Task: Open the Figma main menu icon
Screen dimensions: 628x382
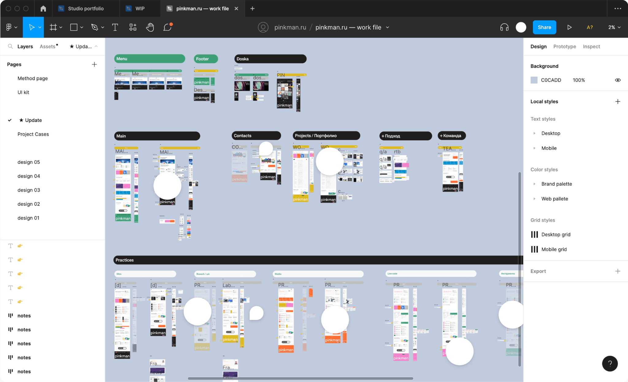Action: (x=9, y=27)
